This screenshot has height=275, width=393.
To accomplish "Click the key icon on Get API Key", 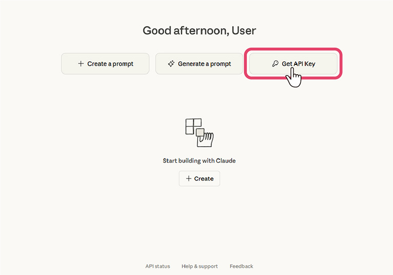I will pos(275,64).
